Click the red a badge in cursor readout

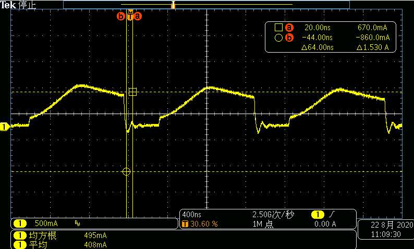[289, 28]
